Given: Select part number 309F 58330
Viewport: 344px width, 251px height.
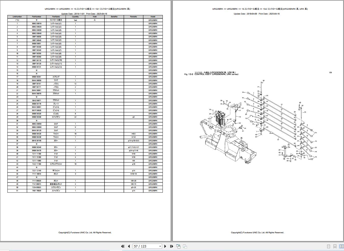Looking at the screenshot, I should pos(36,47).
